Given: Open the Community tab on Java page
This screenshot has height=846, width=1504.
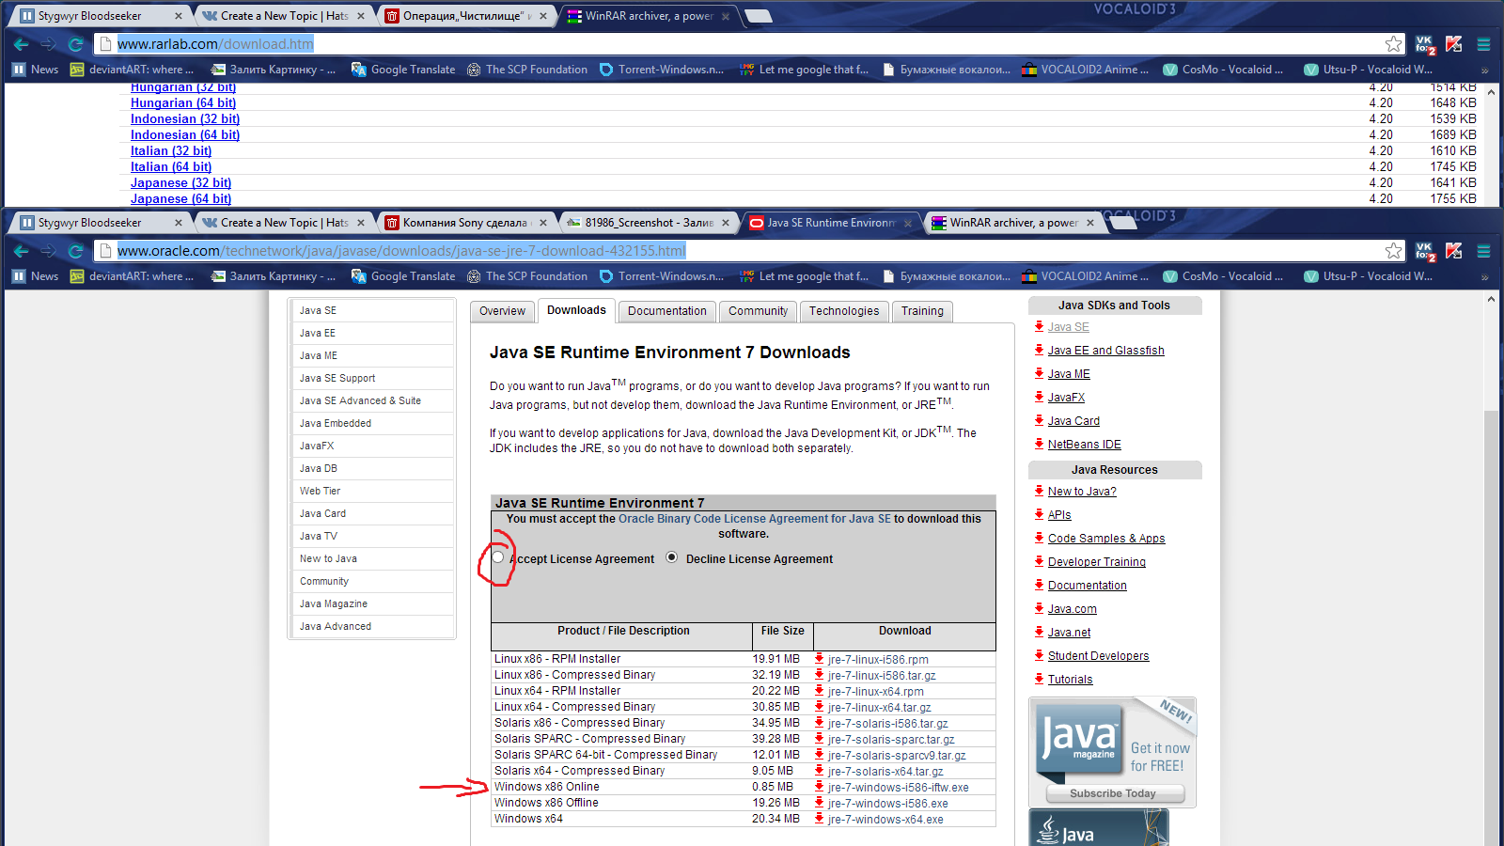Looking at the screenshot, I should (x=758, y=311).
